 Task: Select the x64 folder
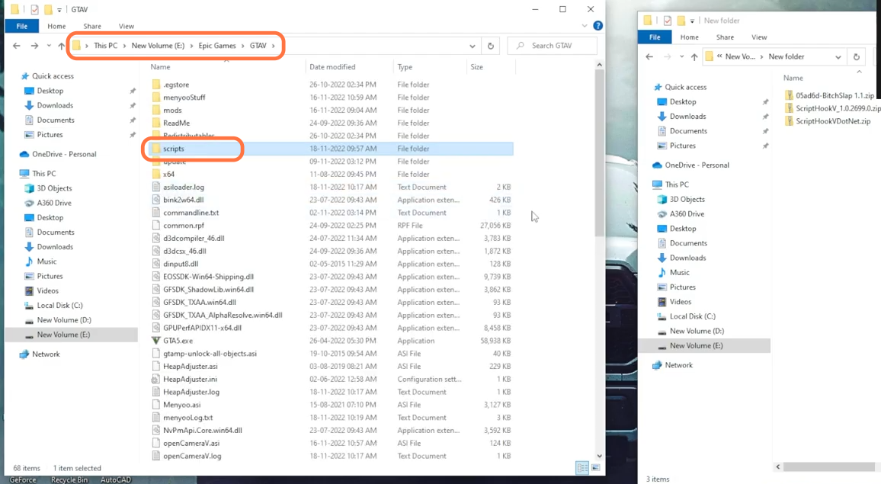(x=168, y=175)
